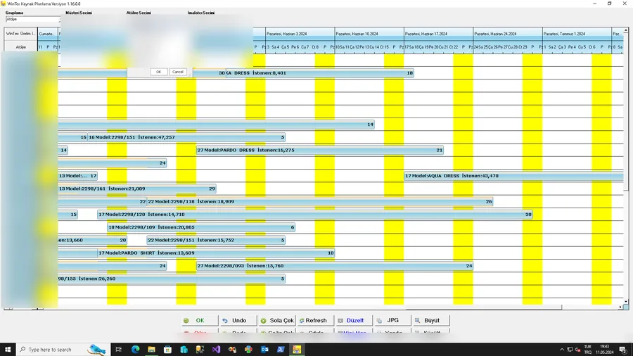The image size is (633, 356).
Task: Open the volume icon in system tray
Action: tap(577, 350)
